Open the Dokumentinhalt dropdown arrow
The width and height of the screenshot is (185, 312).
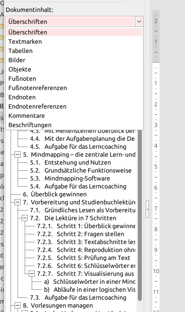coord(139,22)
